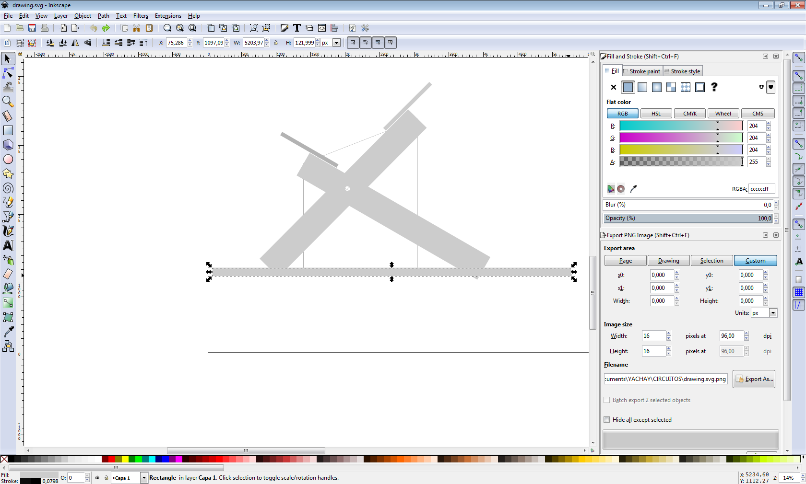
Task: Iconify the Fill and Stroke panel
Action: click(765, 56)
